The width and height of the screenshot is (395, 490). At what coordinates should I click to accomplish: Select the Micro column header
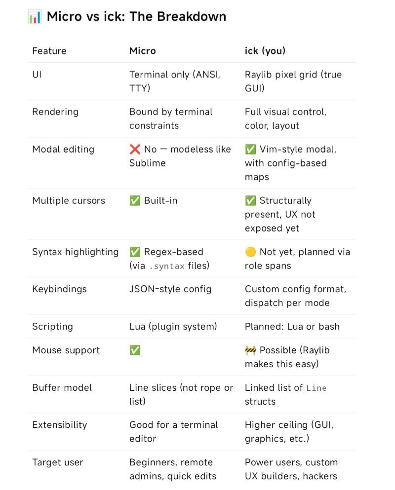tap(143, 51)
